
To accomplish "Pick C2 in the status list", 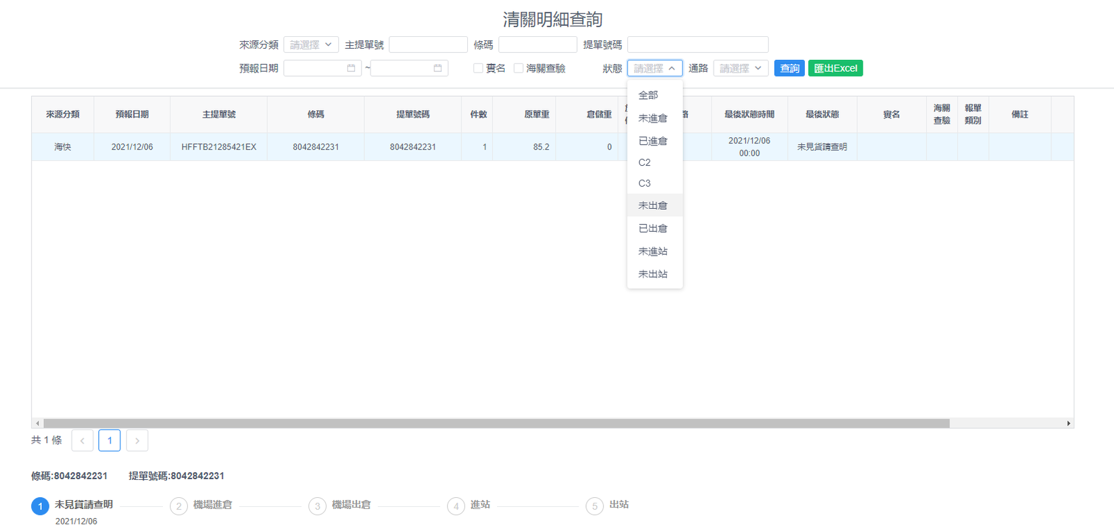I will [x=645, y=162].
